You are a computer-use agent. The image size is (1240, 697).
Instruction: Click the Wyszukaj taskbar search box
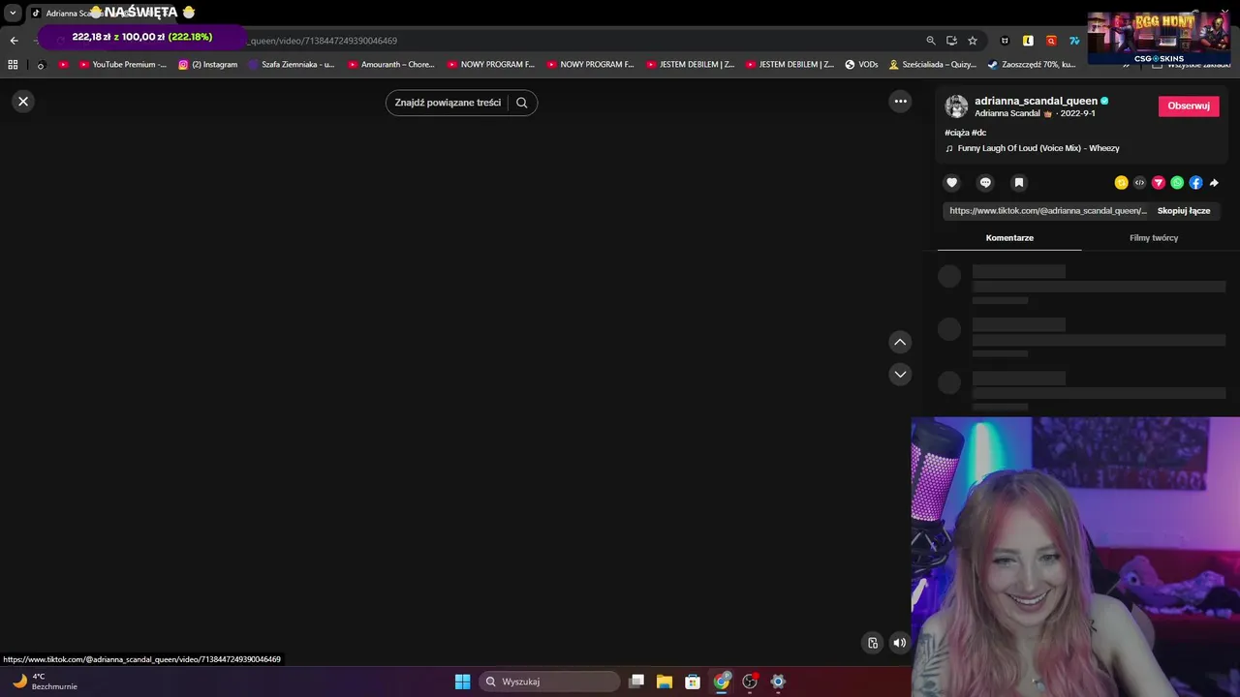pos(549,682)
